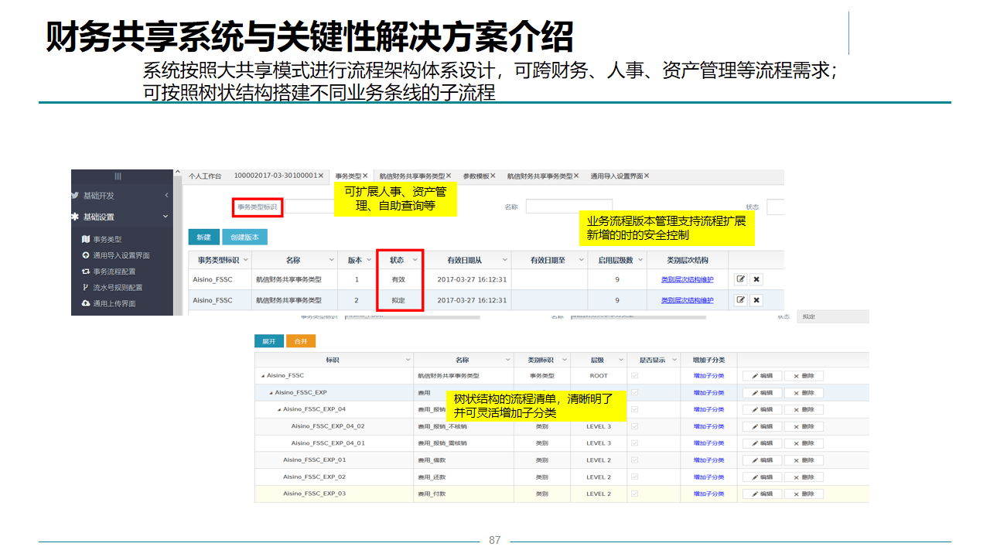Toggle 是否显示 checkbox for Aisino_FSSC_EXP_01
This screenshot has height=557, width=990.
(636, 460)
